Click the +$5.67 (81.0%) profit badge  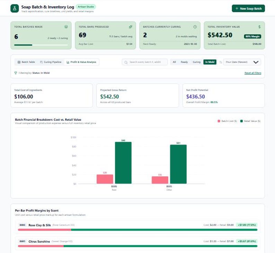247,241
